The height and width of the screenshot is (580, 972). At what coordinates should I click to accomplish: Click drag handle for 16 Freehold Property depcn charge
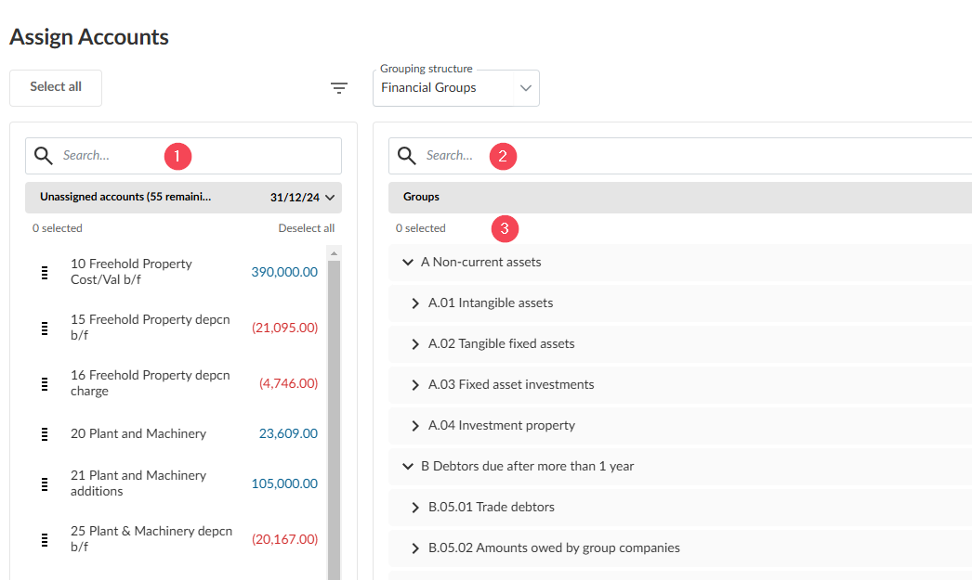coord(45,384)
